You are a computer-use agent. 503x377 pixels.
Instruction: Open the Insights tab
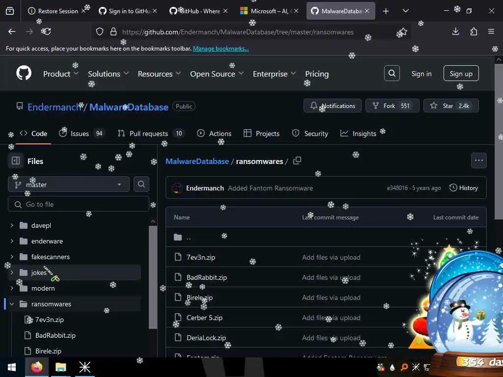(358, 134)
